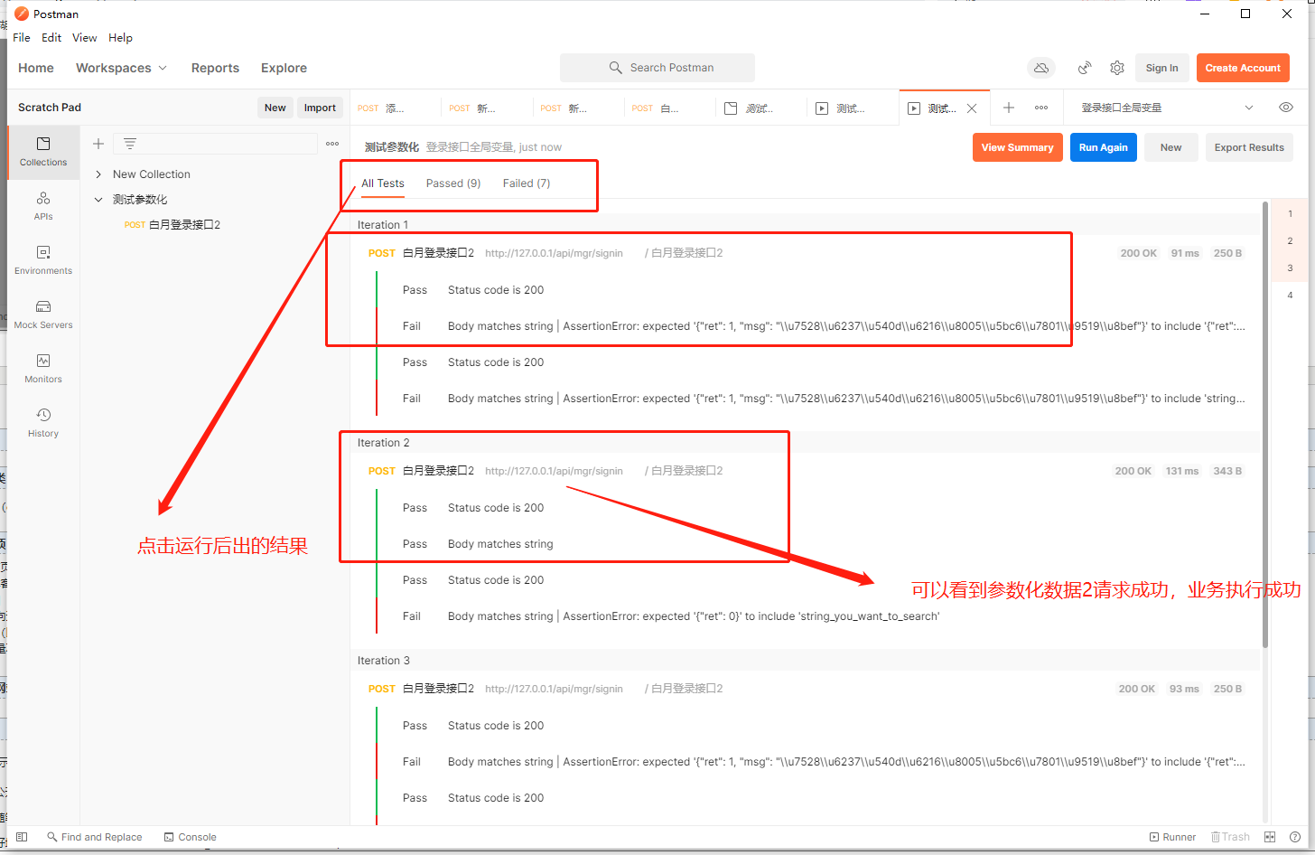Click the Import button
Image resolution: width=1315 pixels, height=855 pixels.
click(320, 108)
